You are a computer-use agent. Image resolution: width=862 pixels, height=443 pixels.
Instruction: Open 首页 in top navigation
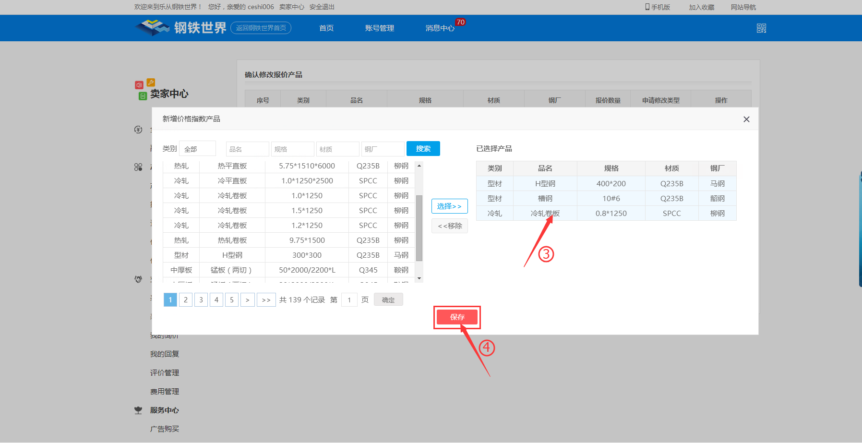tap(326, 28)
